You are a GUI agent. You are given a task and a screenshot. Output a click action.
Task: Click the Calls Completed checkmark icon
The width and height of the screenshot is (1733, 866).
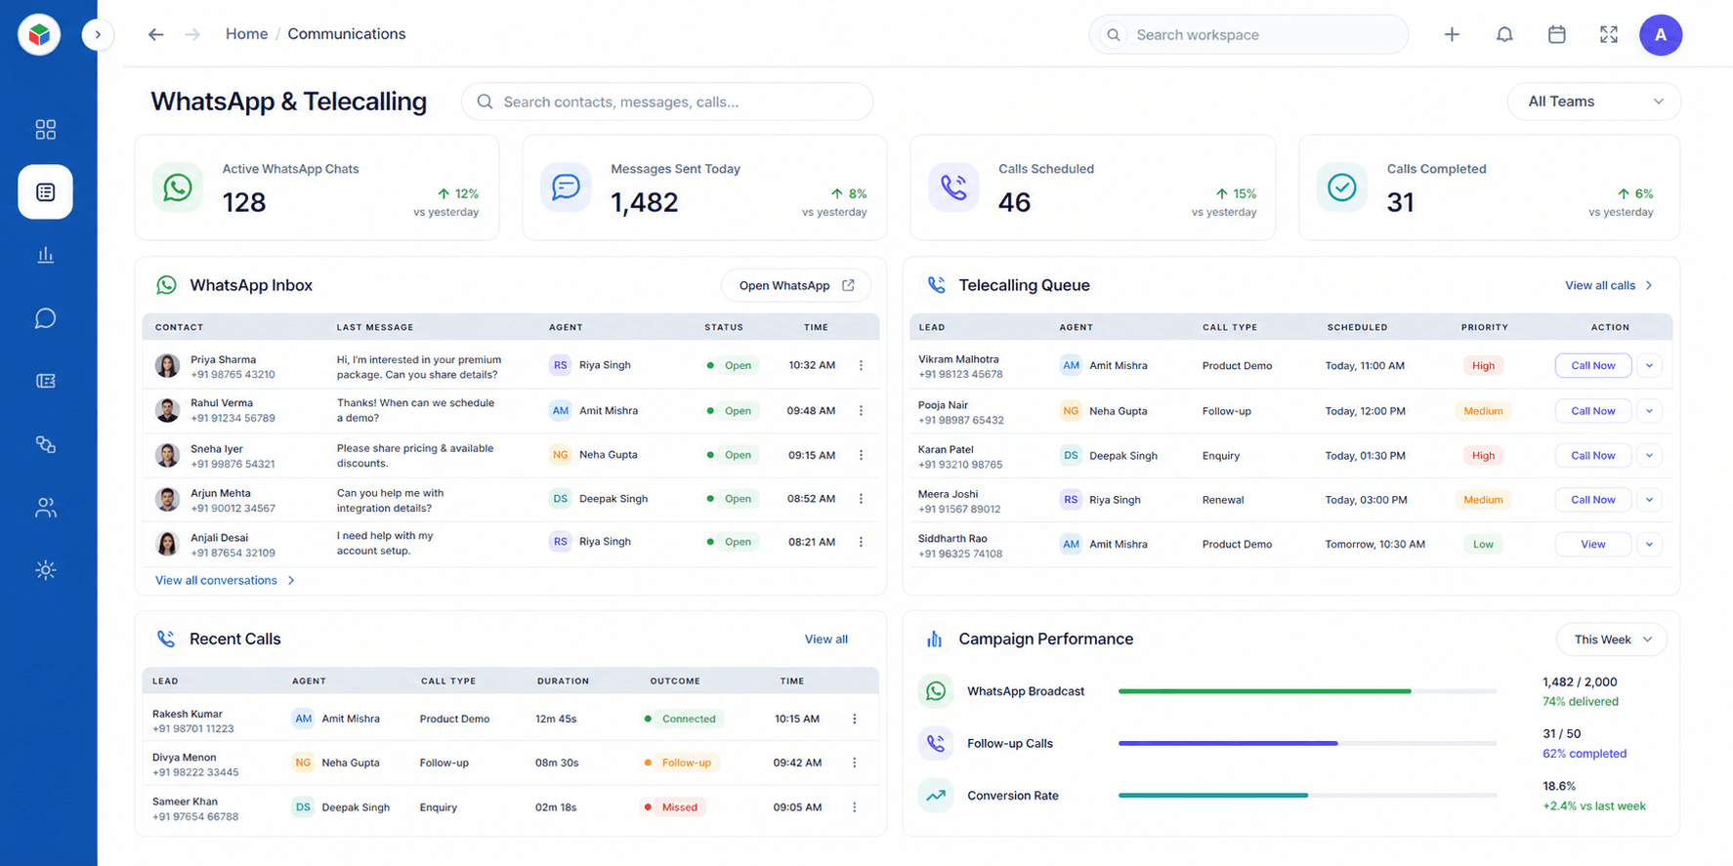[x=1342, y=187]
